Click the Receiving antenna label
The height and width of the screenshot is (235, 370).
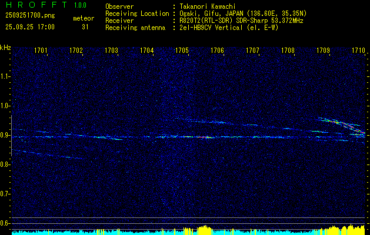(x=135, y=28)
